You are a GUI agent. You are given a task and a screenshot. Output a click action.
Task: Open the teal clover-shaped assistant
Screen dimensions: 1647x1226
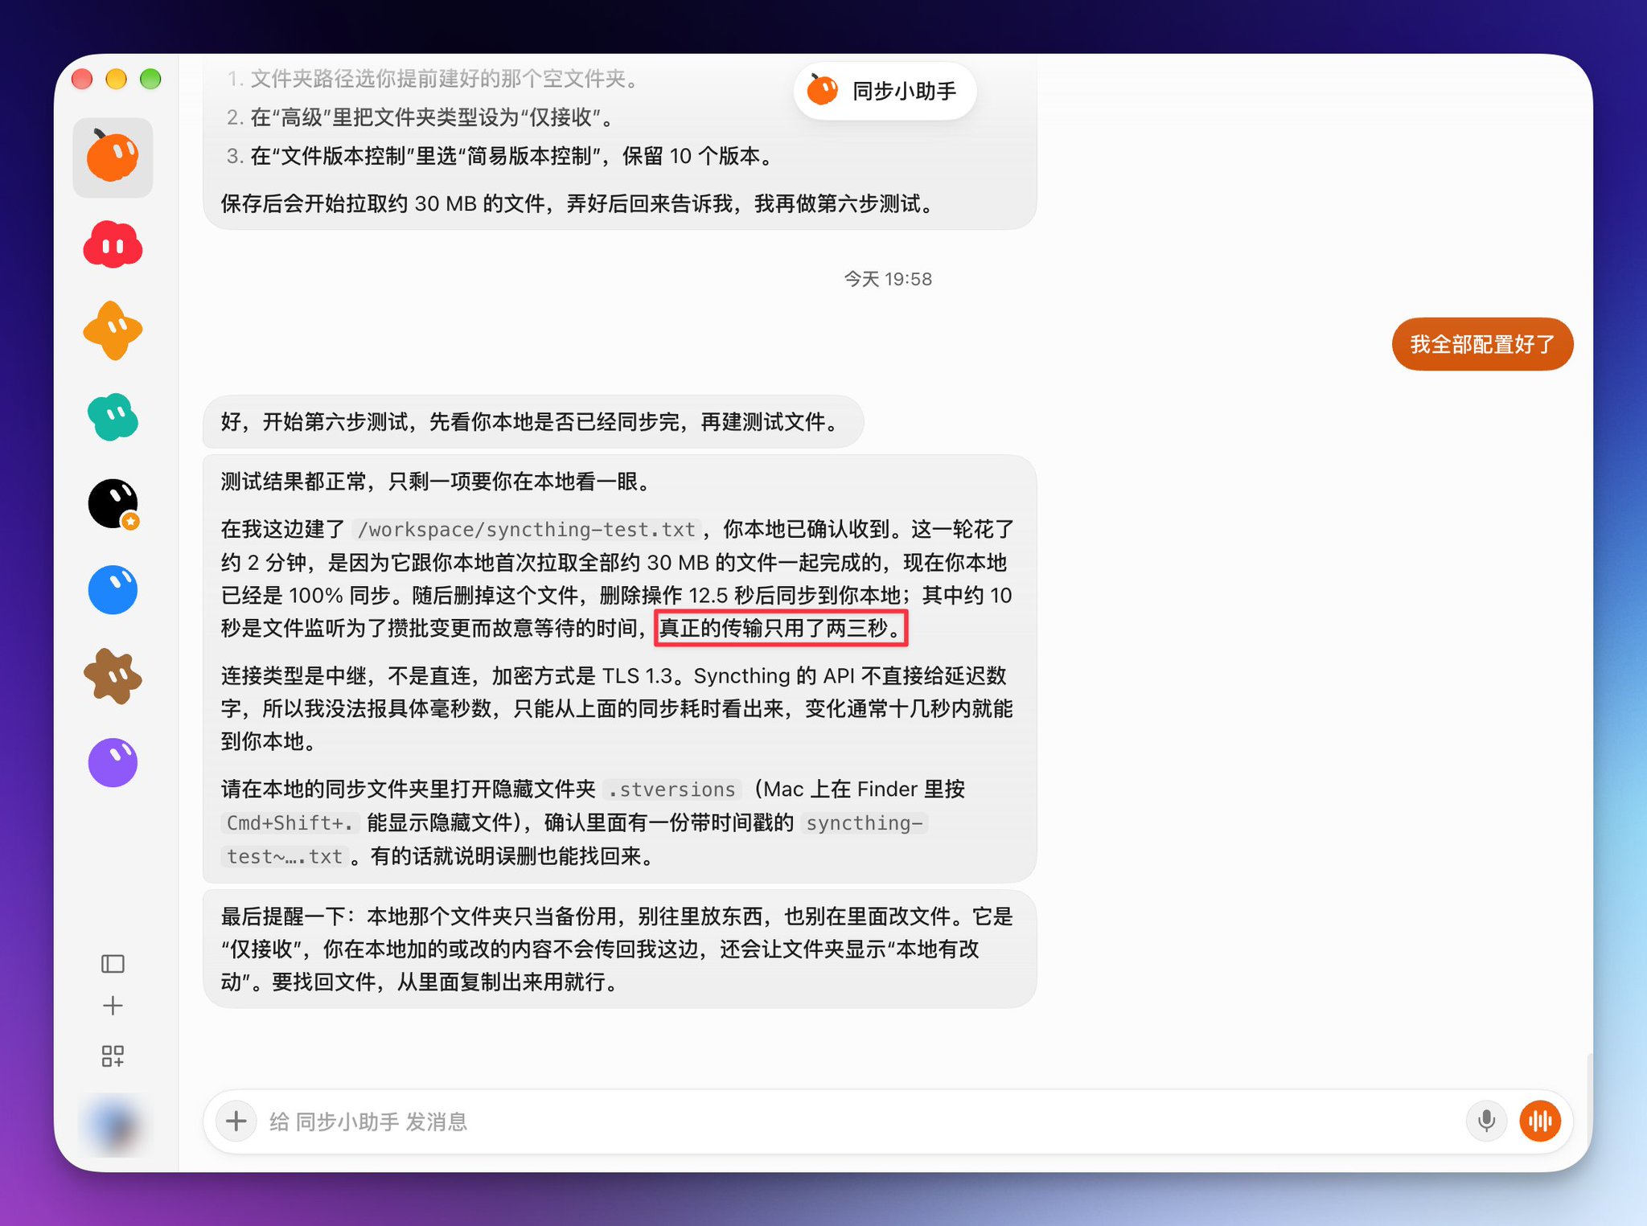pyautogui.click(x=113, y=416)
